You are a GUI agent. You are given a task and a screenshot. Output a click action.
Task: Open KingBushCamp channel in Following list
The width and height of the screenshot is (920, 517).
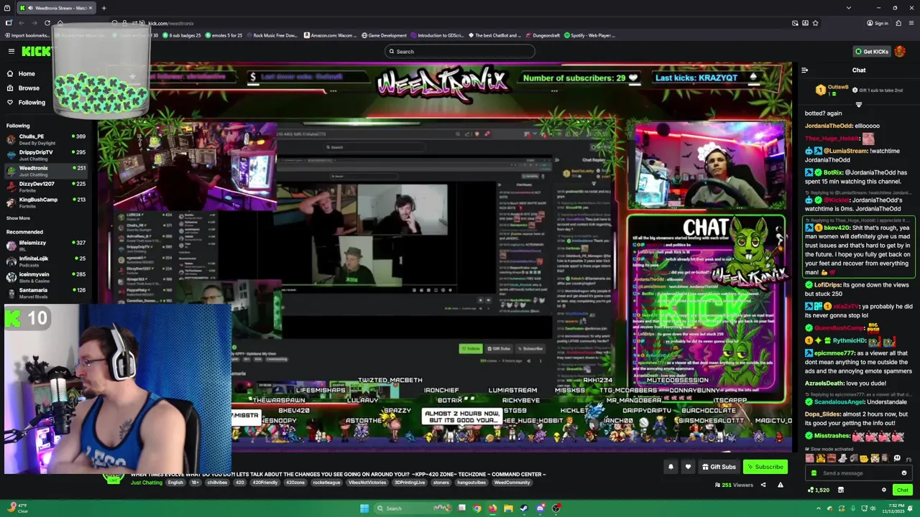(x=46, y=202)
